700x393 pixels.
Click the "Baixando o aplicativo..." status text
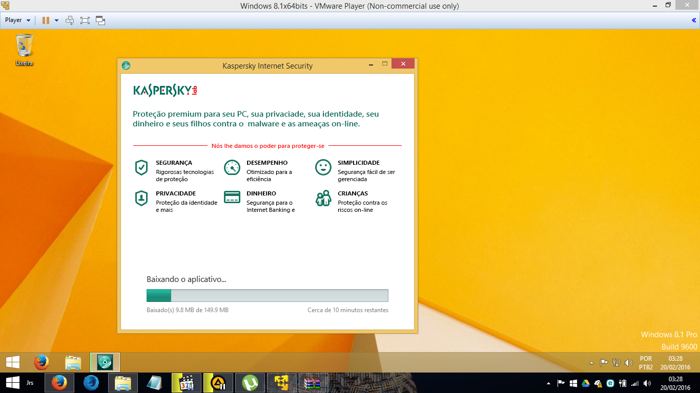(x=186, y=279)
